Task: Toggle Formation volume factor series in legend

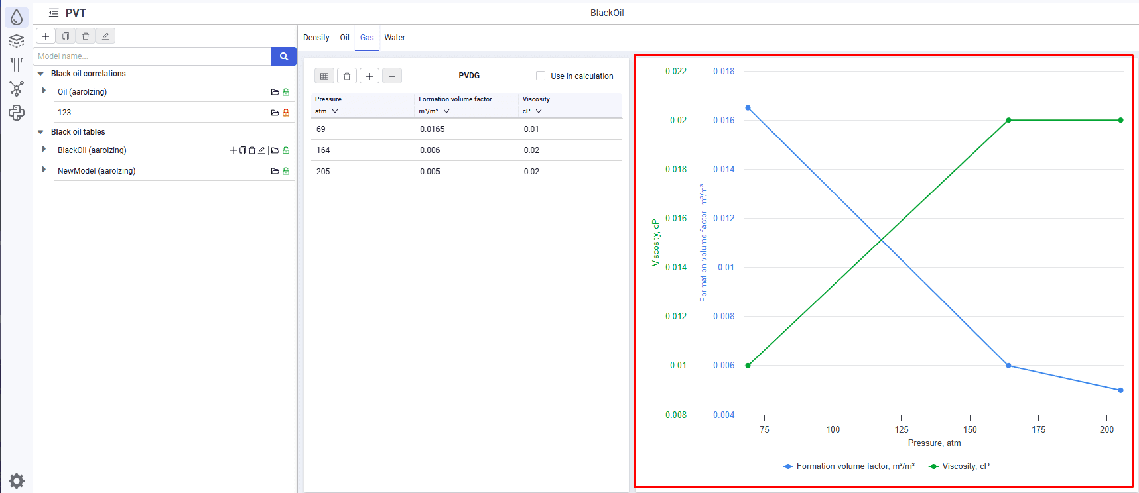Action: click(848, 466)
